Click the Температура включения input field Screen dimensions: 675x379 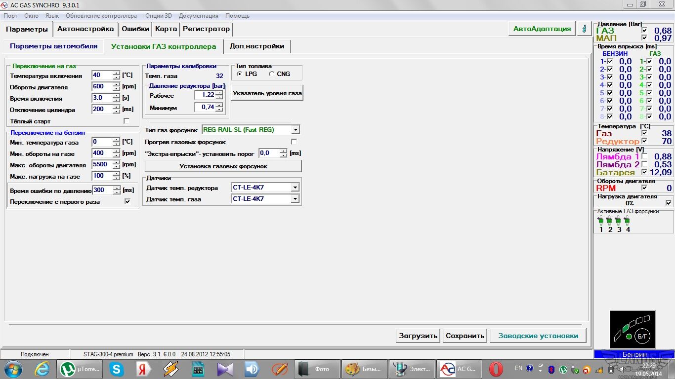[x=102, y=76]
